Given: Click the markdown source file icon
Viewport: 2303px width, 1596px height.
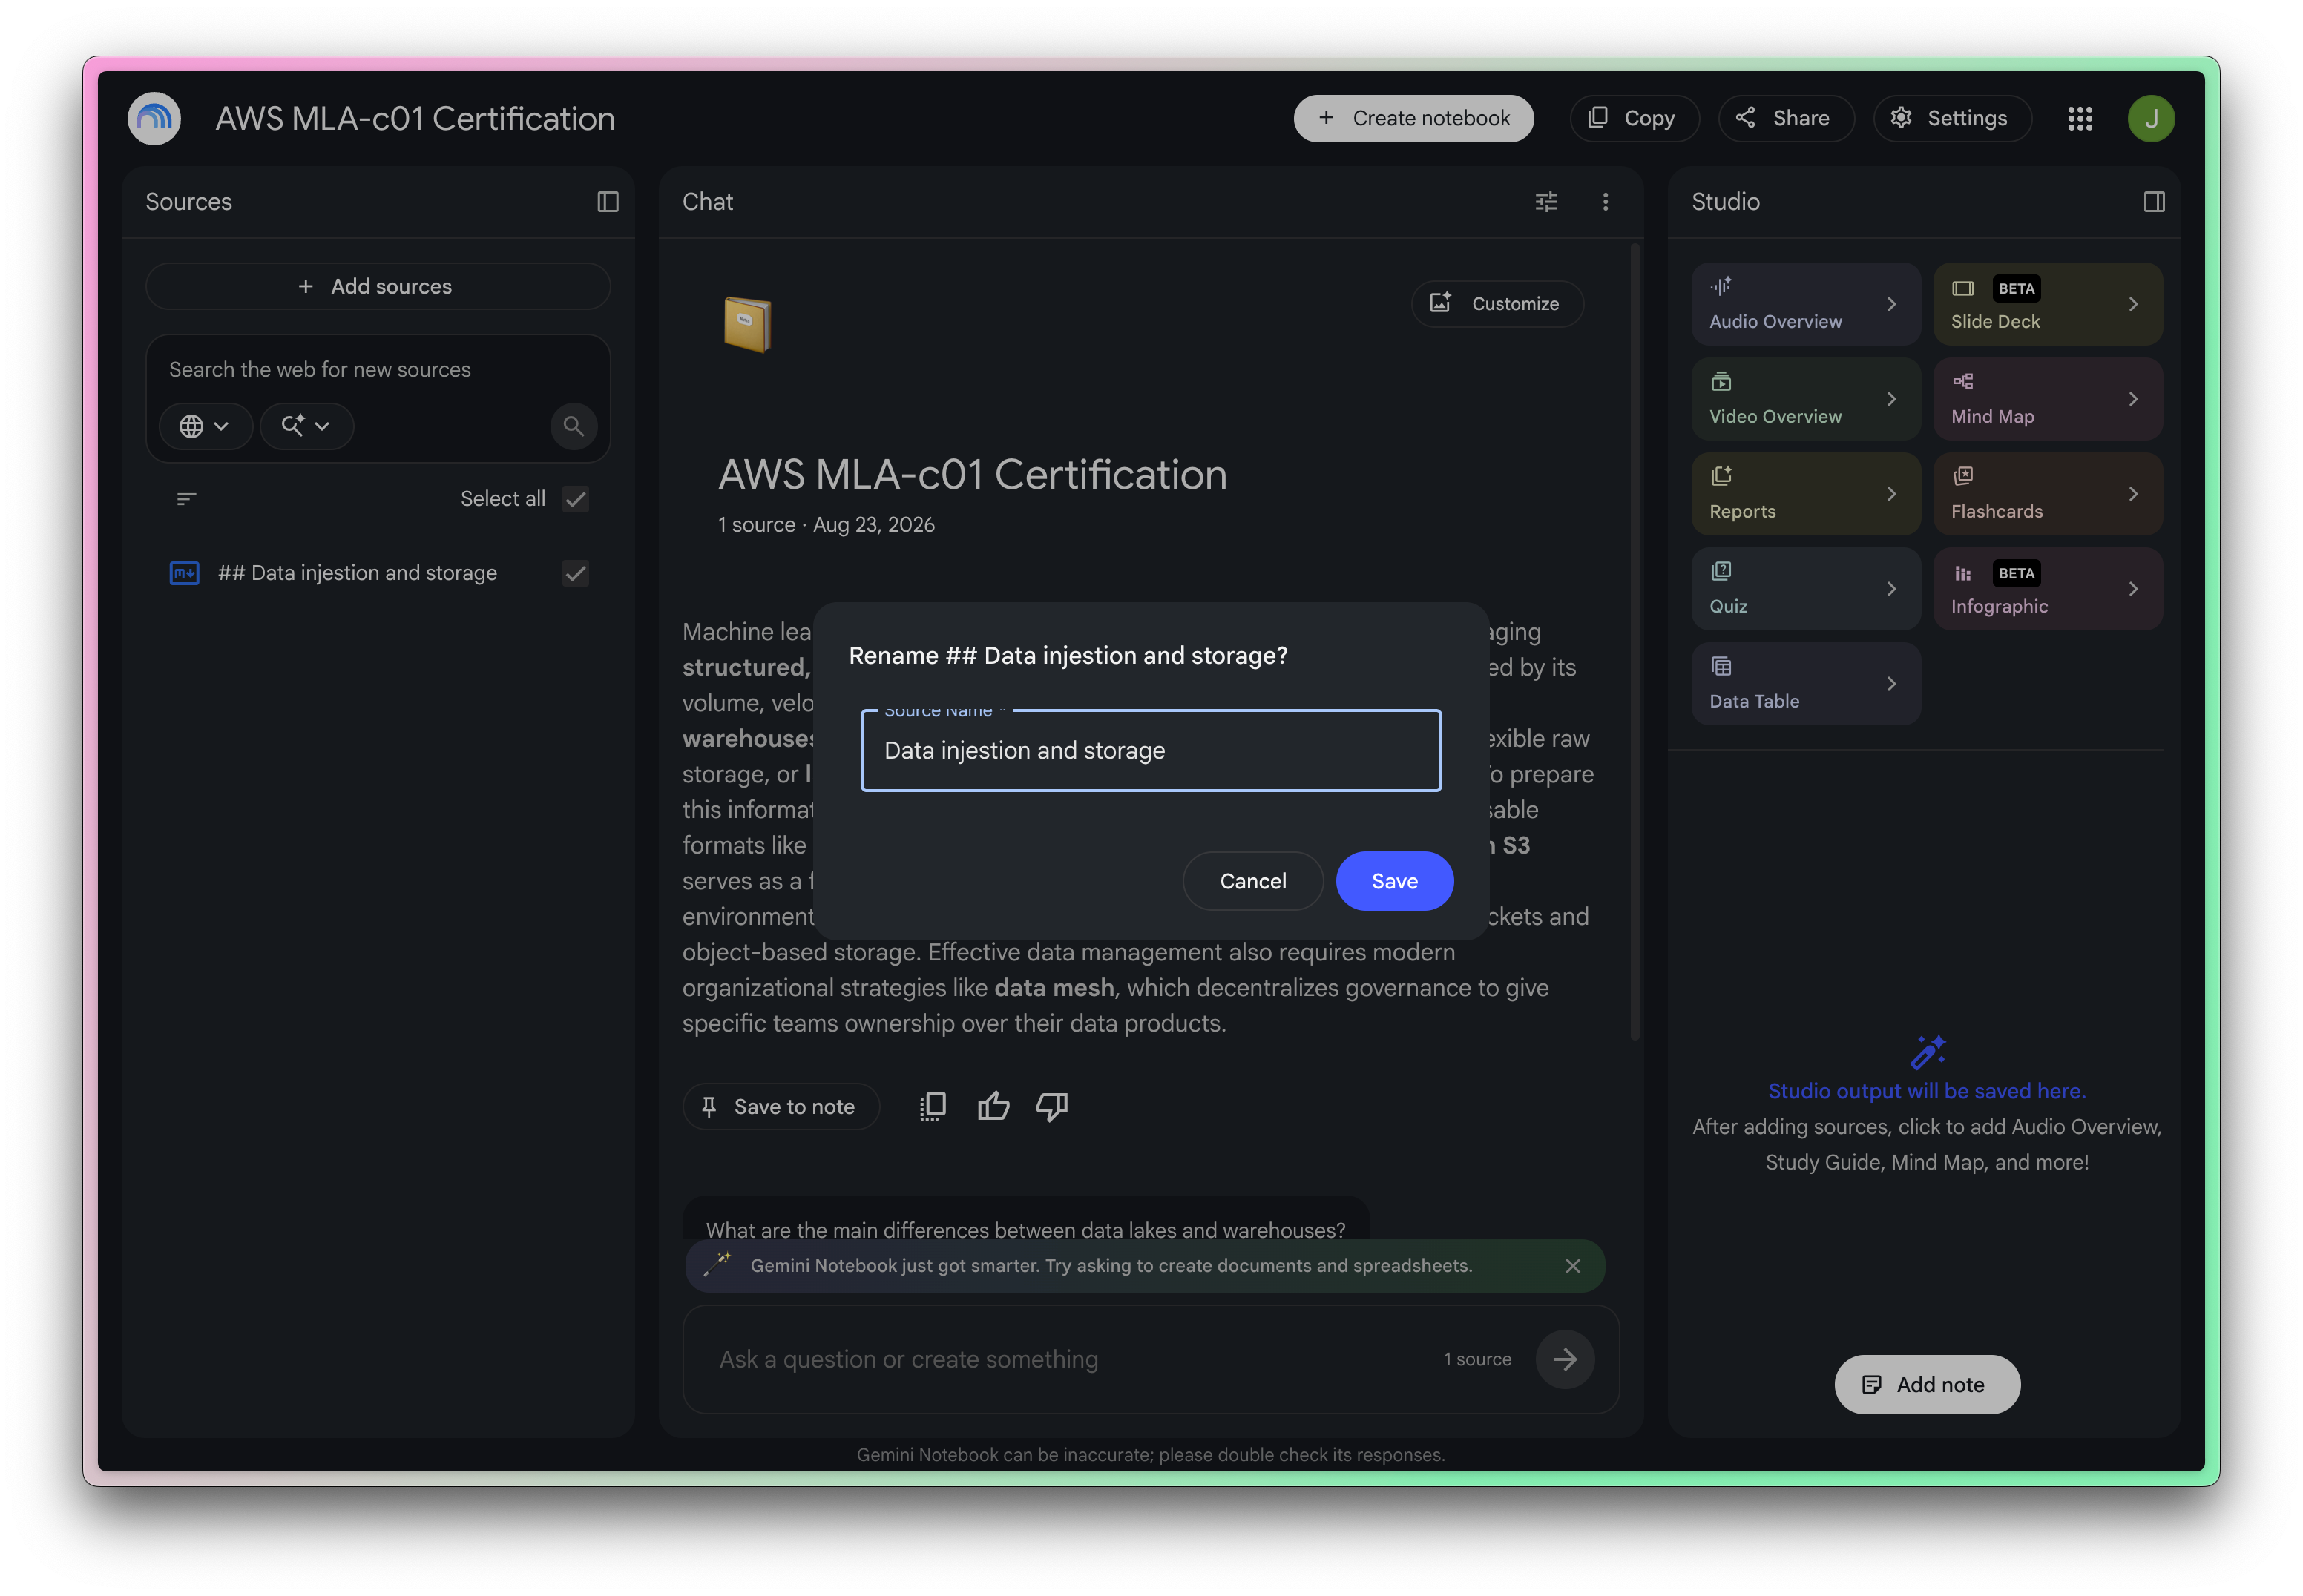Looking at the screenshot, I should [x=184, y=573].
